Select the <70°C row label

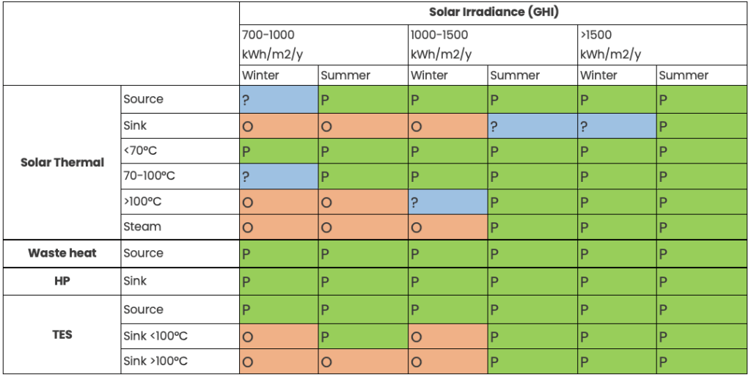[140, 150]
